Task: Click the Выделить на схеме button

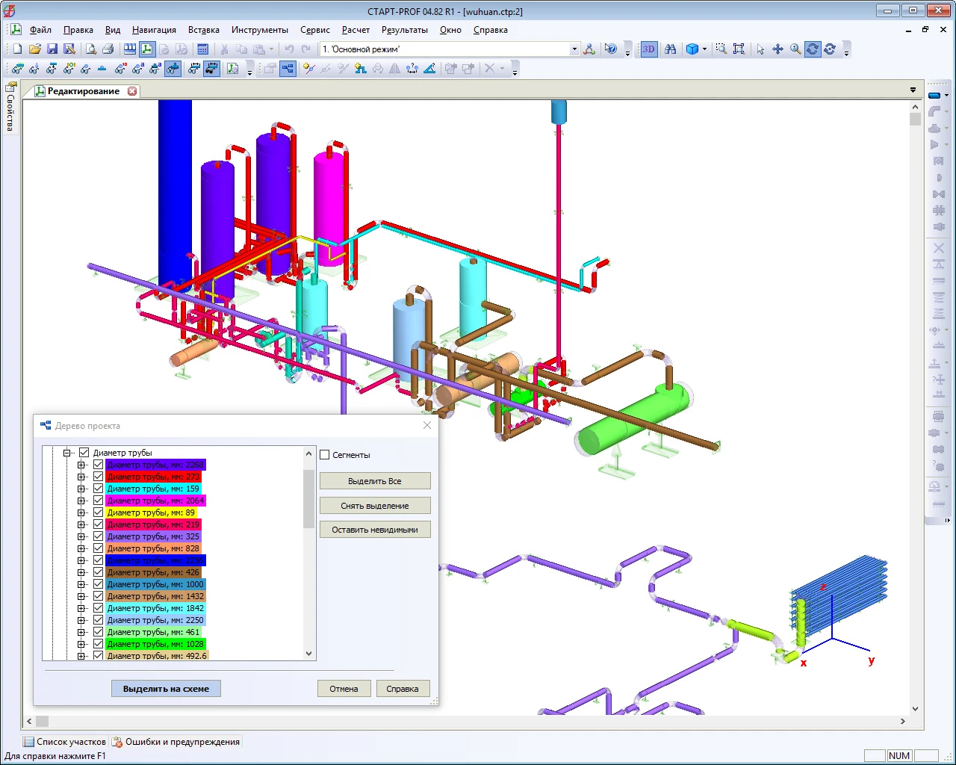Action: pos(166,689)
